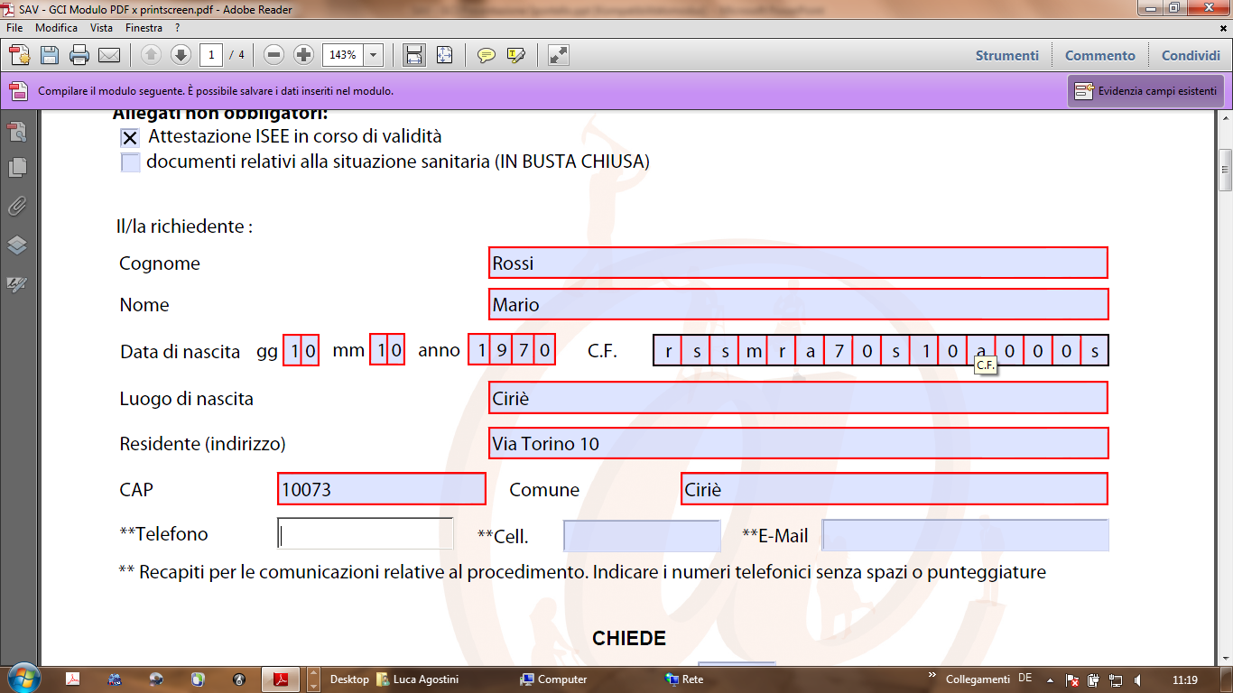1233x693 pixels.
Task: Open the Strumenti pane
Action: (1007, 55)
